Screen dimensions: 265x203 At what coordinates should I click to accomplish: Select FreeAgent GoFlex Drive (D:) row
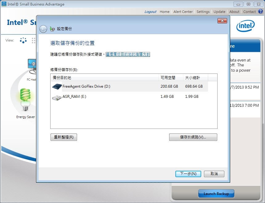click(x=130, y=86)
